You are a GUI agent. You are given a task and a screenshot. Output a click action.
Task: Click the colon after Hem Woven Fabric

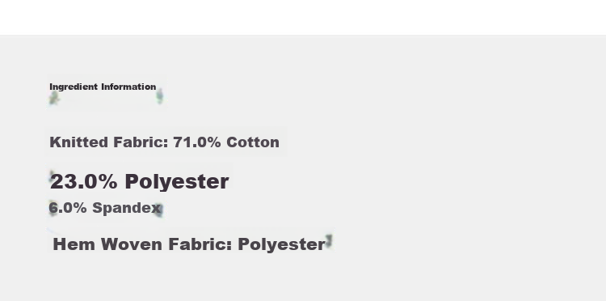point(229,246)
